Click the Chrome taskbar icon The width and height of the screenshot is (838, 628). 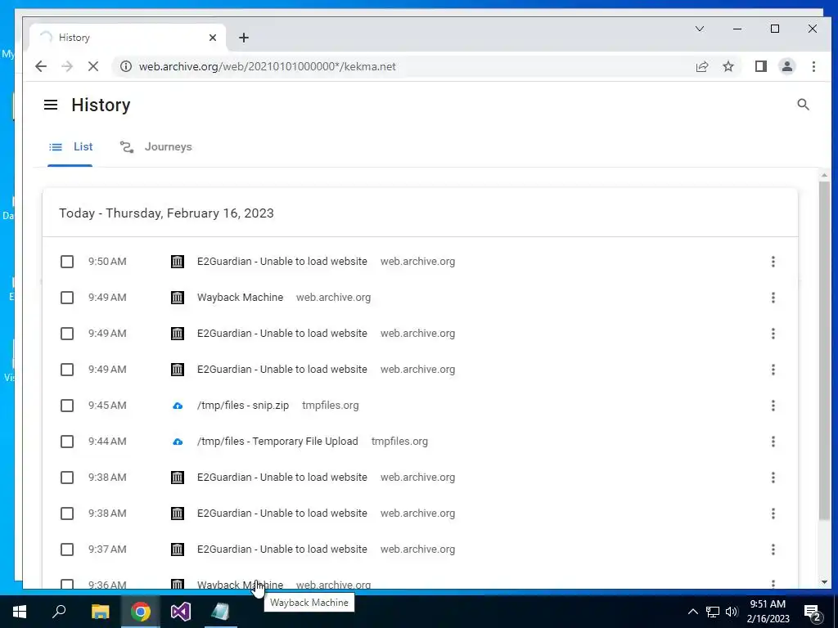coord(141,612)
